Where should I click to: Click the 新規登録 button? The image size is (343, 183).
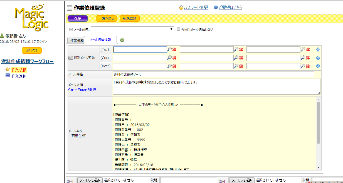130,18
